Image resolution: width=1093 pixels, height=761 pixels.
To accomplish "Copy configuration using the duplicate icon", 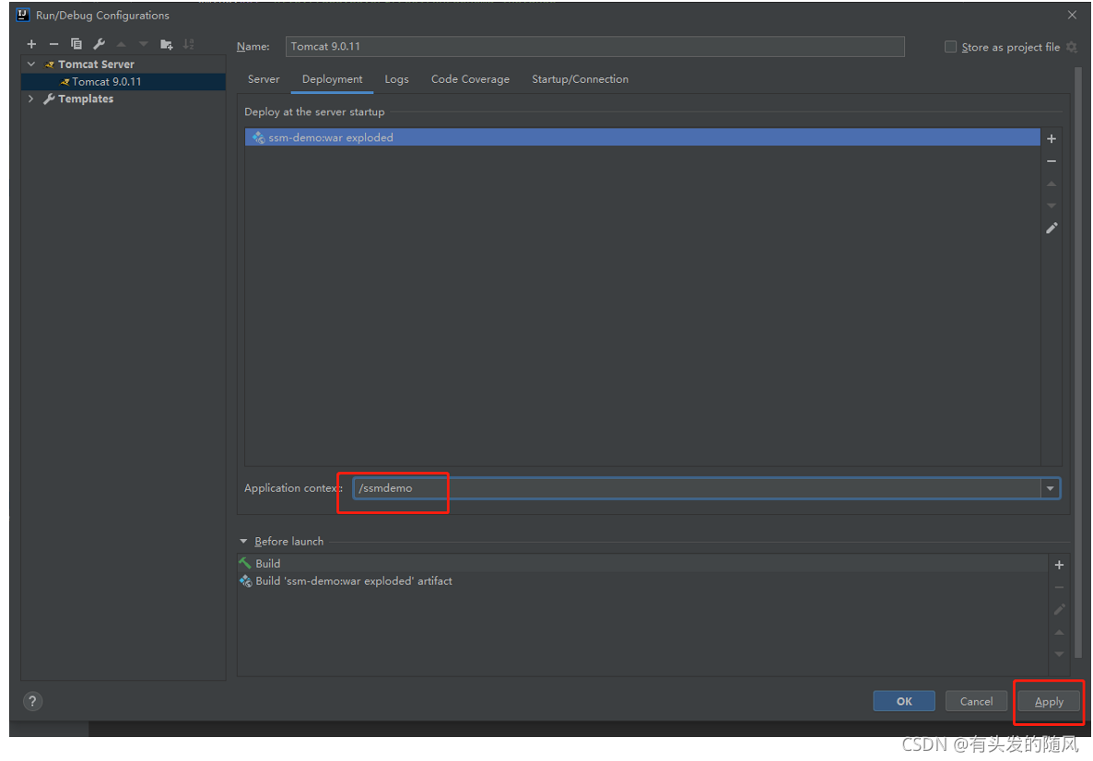I will (x=76, y=44).
